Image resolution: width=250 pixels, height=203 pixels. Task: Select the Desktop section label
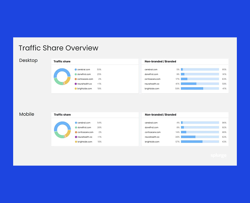(x=29, y=61)
